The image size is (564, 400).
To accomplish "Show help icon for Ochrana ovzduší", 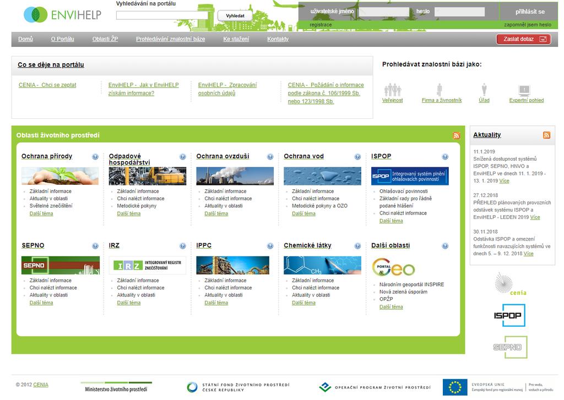I will [x=270, y=157].
